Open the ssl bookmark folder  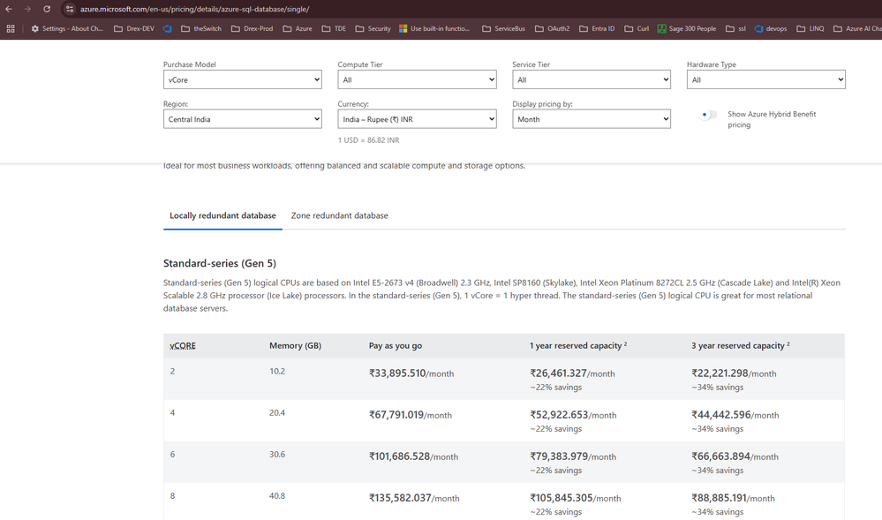click(x=735, y=29)
